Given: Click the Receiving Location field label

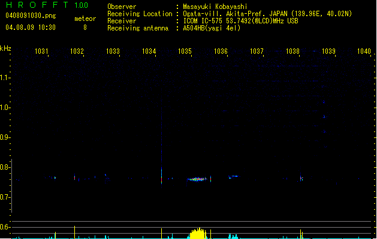Looking at the screenshot, I should coord(140,14).
